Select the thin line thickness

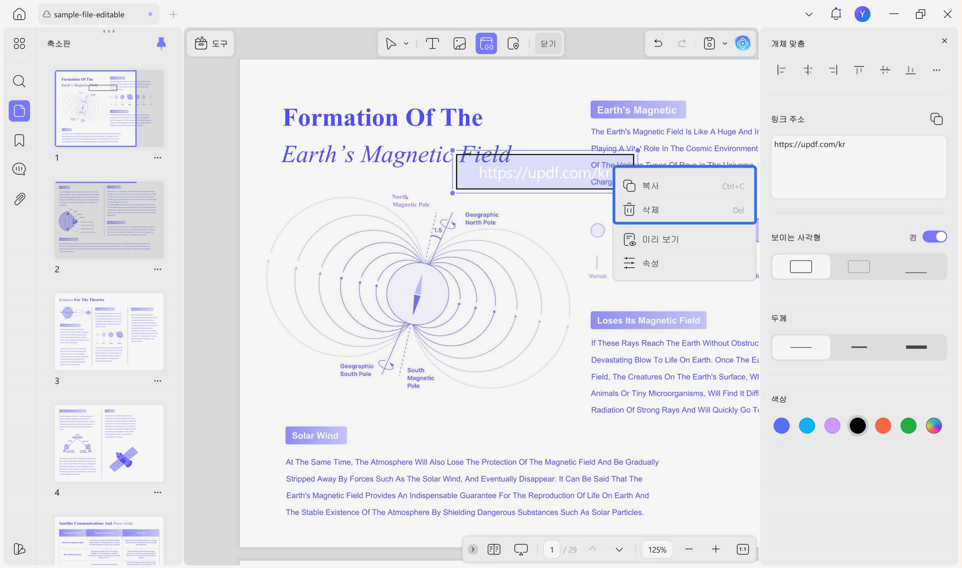pos(801,347)
